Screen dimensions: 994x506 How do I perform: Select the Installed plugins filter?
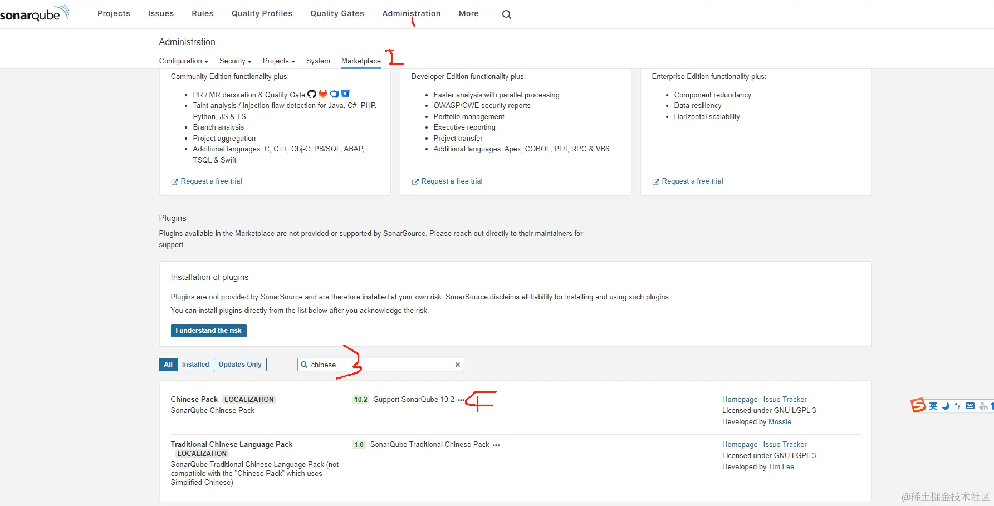[x=195, y=365]
